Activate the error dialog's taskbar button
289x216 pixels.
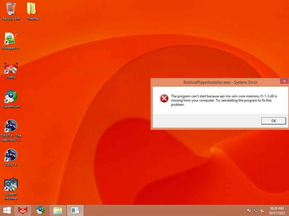coord(75,210)
